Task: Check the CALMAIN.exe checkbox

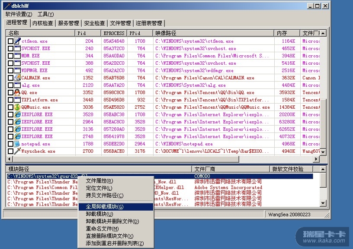Action: 10,78
